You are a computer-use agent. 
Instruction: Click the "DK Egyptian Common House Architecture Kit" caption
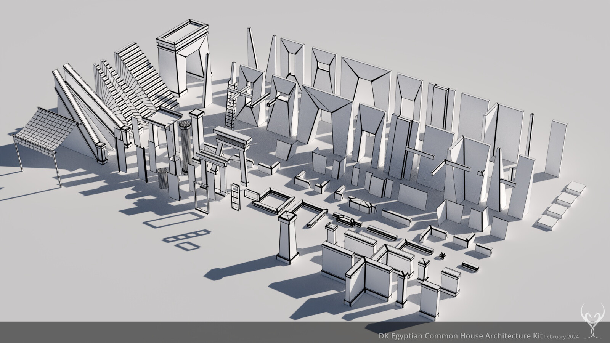[461, 336]
